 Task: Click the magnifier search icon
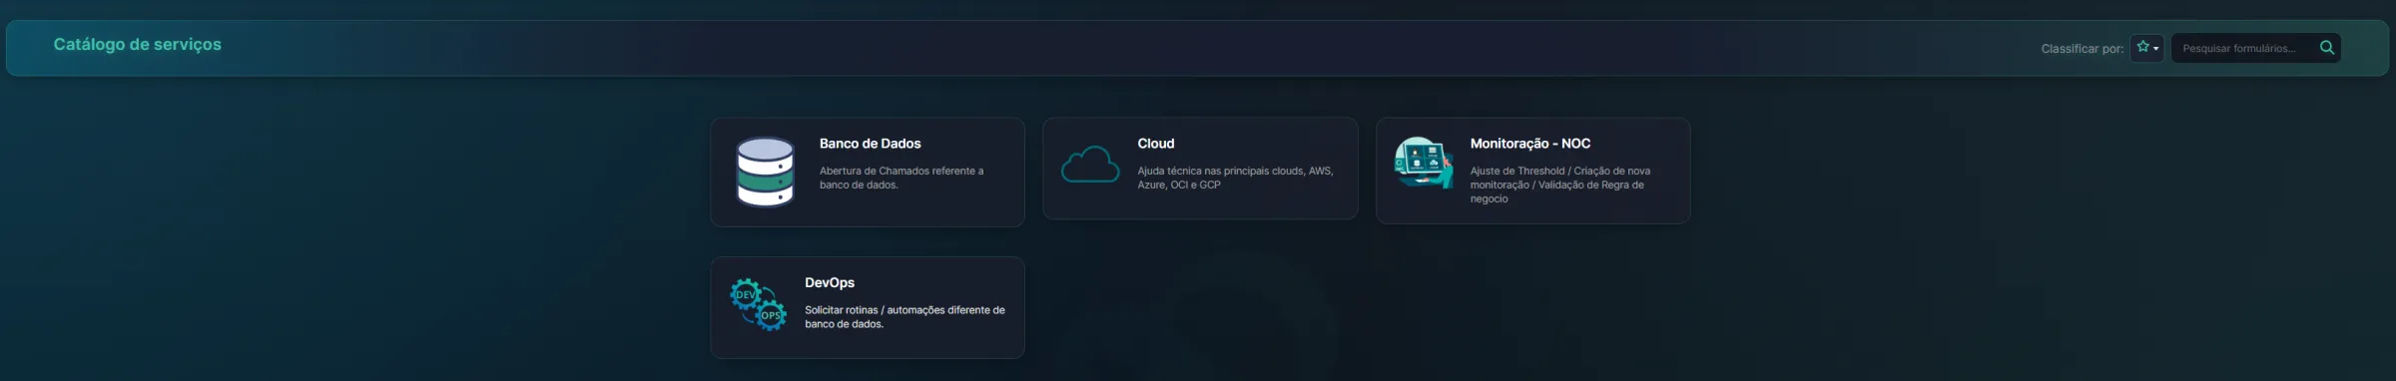click(x=2327, y=48)
